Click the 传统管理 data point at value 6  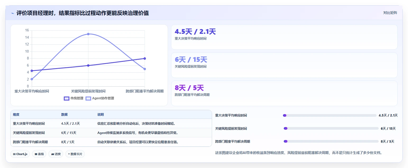coord(88,66)
